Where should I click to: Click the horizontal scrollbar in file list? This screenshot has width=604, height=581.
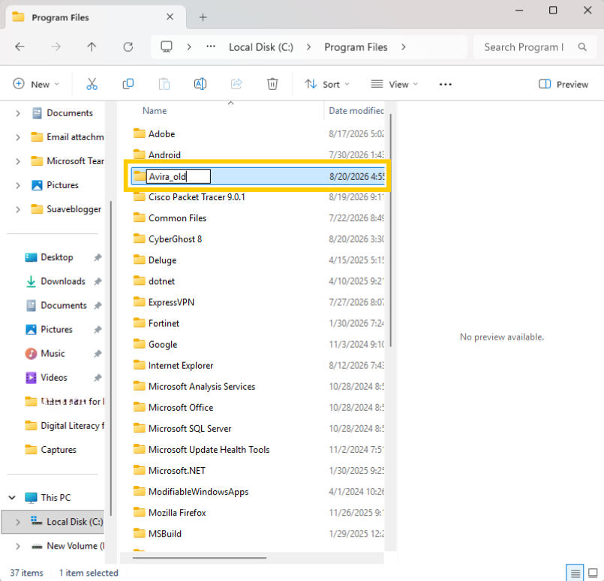[x=199, y=558]
